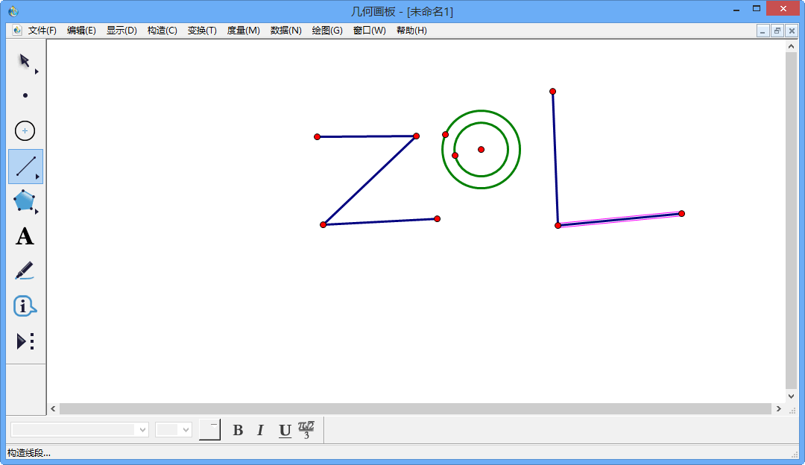This screenshot has width=805, height=465.
Task: Open the font size dropdown
Action: [x=186, y=430]
